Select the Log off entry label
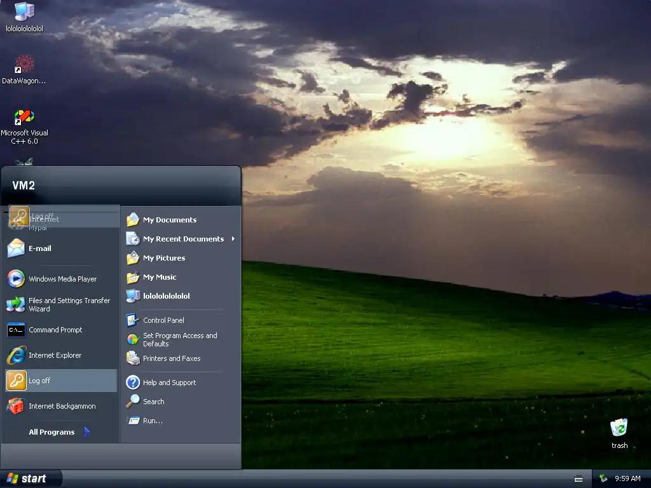This screenshot has height=488, width=651. pyautogui.click(x=39, y=381)
